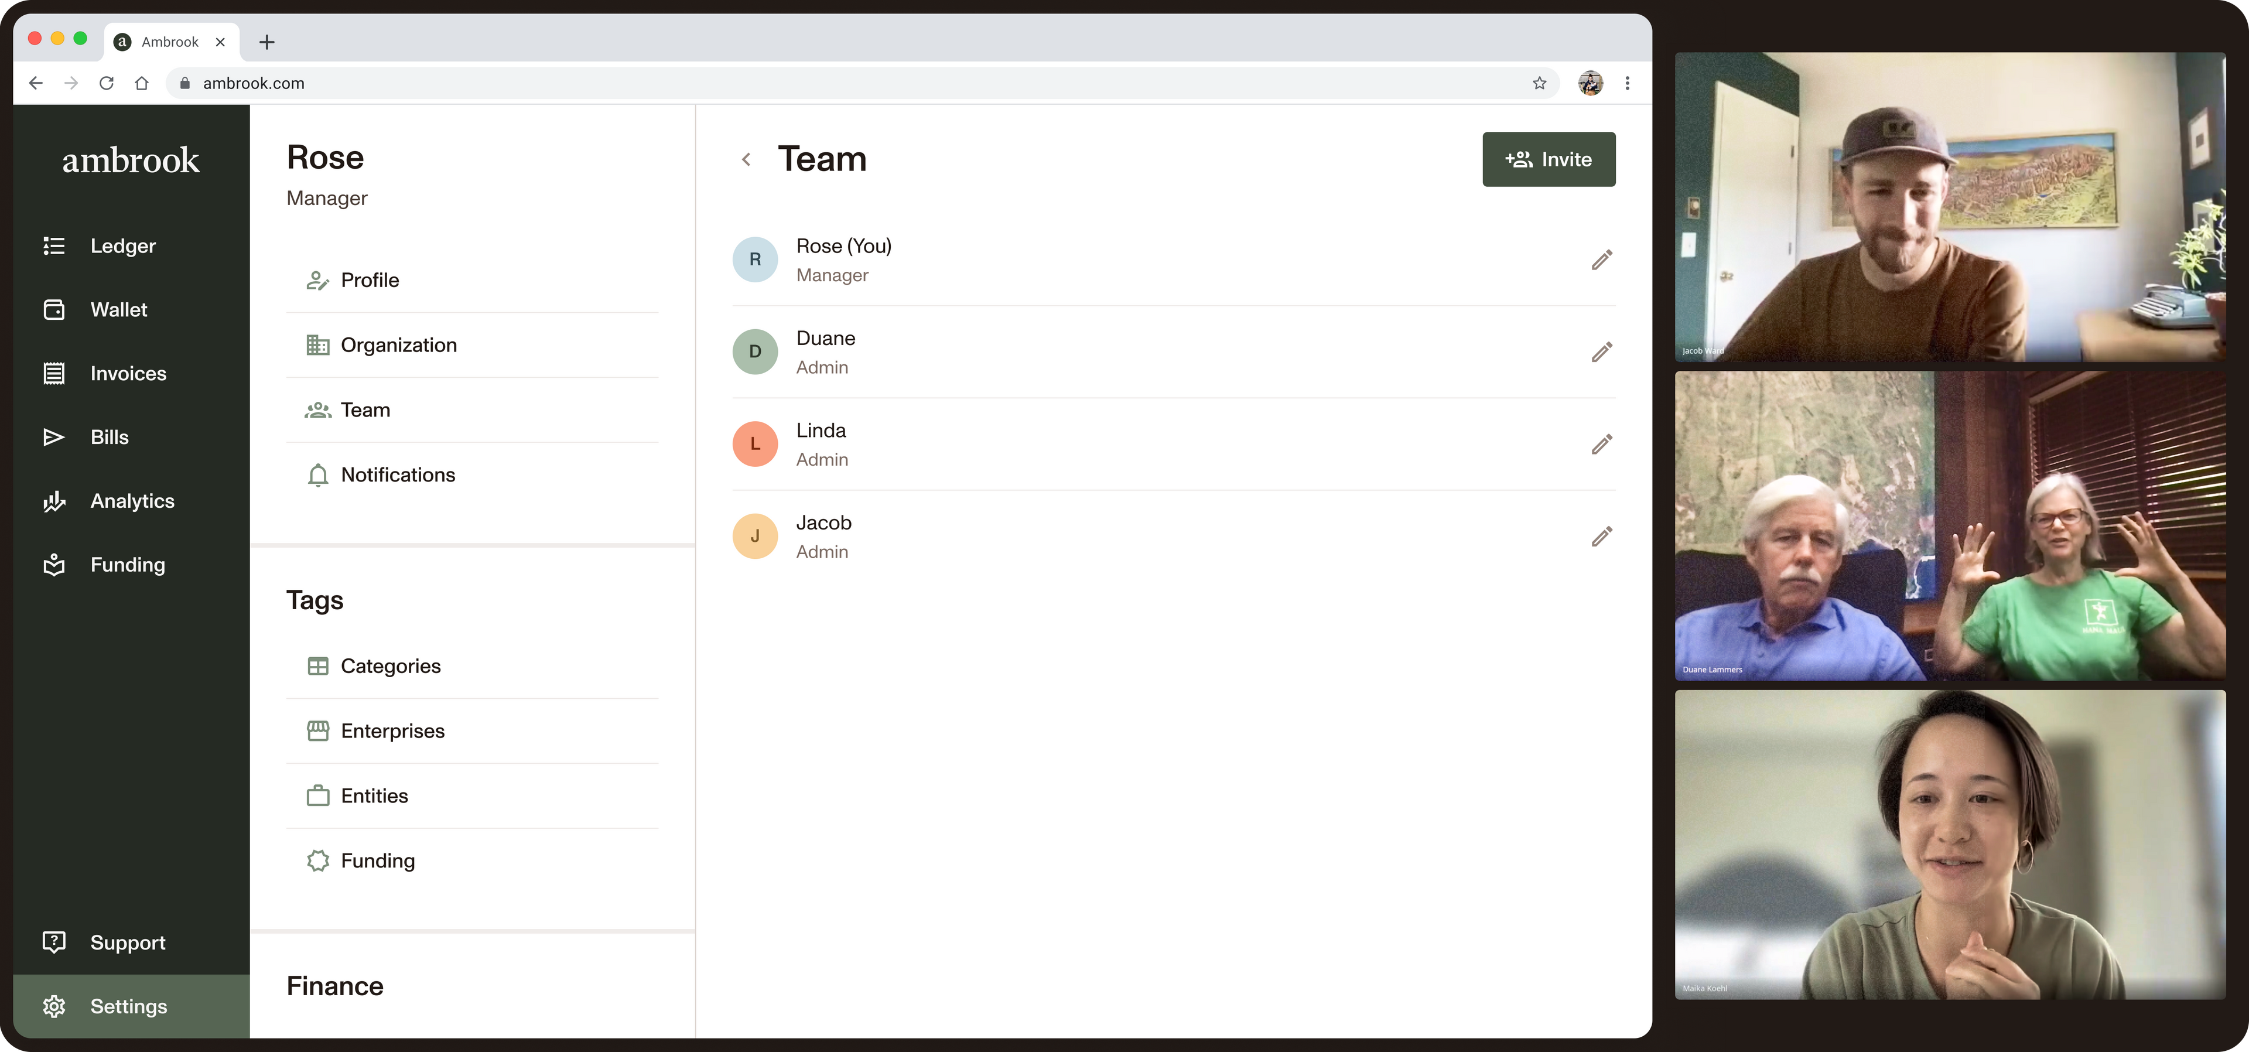Open Chrome three-dot menu
Image resolution: width=2249 pixels, height=1052 pixels.
tap(1628, 83)
